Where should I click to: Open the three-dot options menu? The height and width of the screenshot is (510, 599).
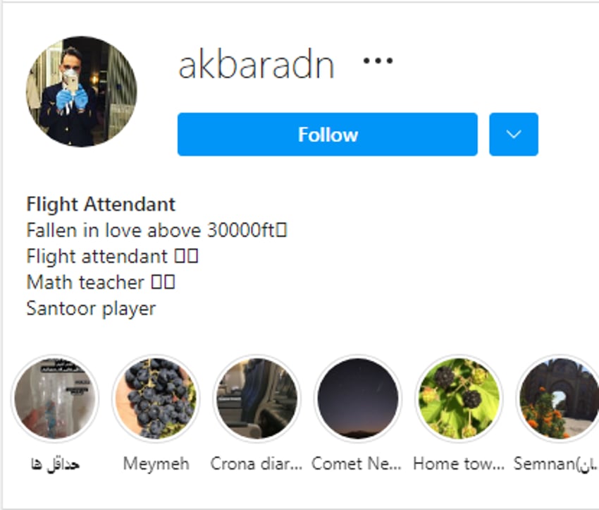click(378, 61)
